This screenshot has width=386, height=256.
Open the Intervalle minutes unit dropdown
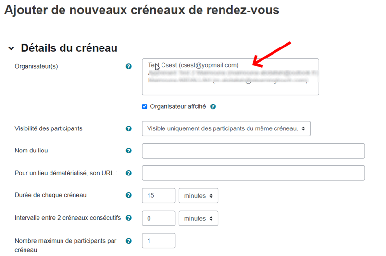click(x=198, y=218)
